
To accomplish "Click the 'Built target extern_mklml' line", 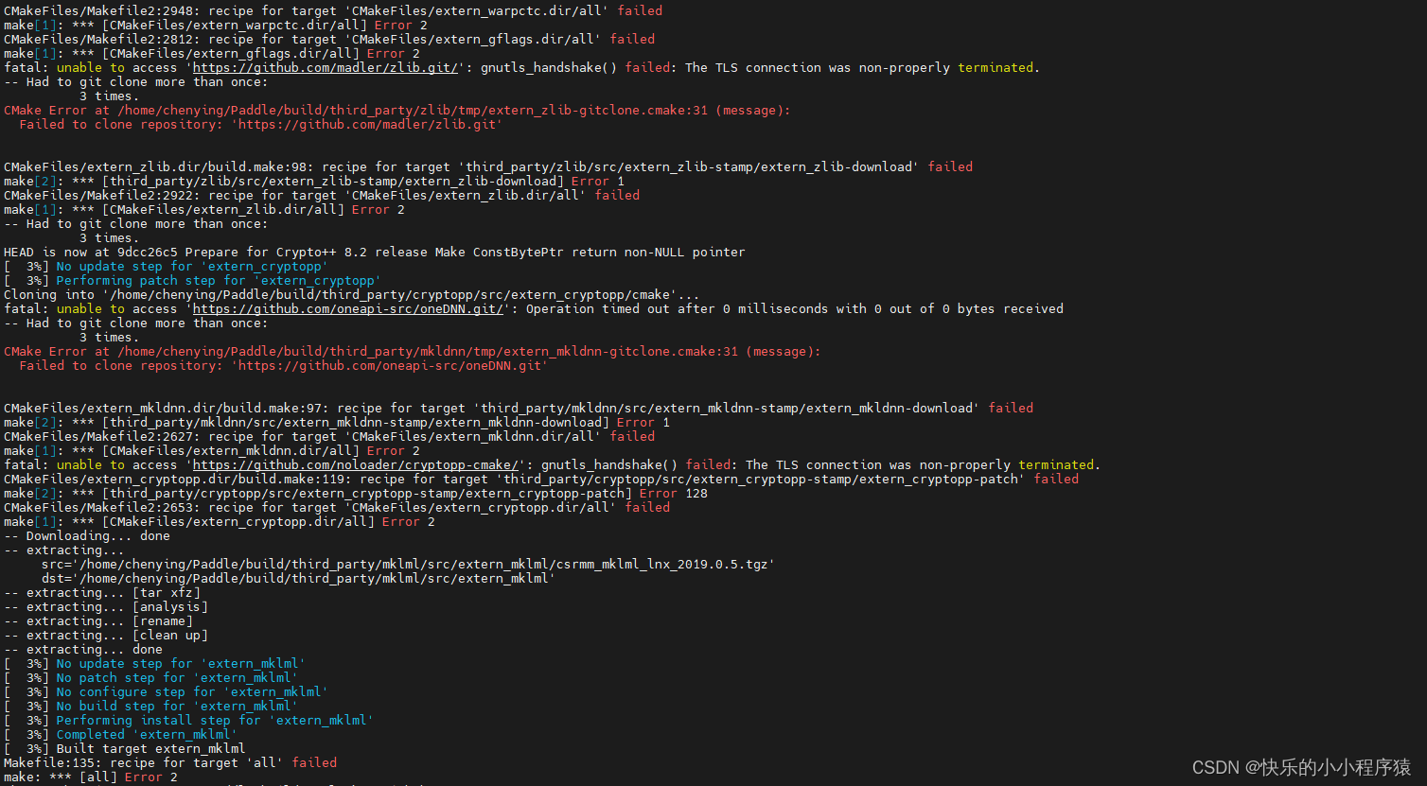I will pyautogui.click(x=125, y=749).
